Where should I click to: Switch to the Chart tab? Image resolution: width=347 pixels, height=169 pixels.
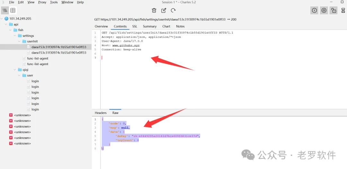[x=166, y=26]
